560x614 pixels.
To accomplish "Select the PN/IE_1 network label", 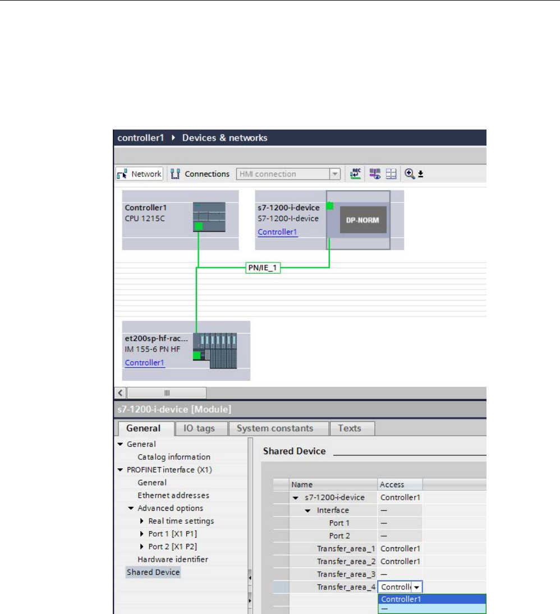I will [263, 268].
